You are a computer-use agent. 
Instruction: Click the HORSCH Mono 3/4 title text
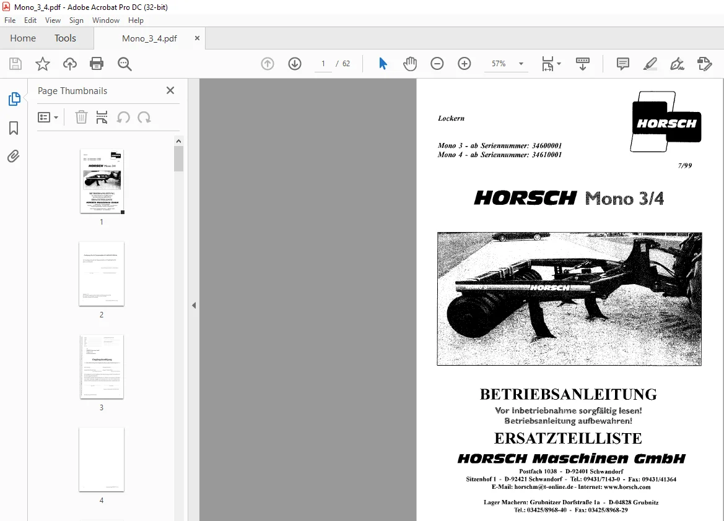569,199
